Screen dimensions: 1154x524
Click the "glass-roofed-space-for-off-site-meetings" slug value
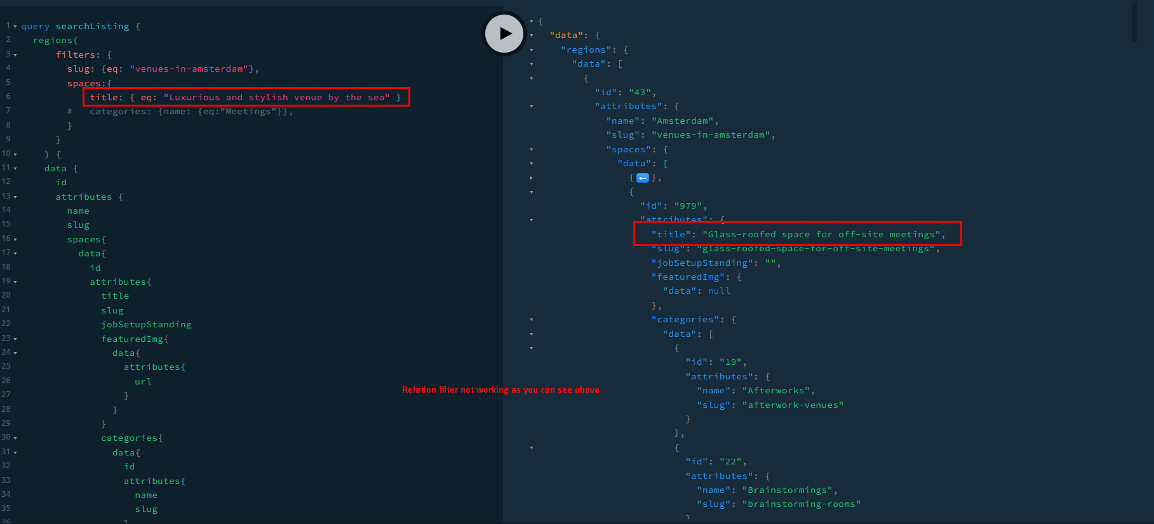pos(815,249)
